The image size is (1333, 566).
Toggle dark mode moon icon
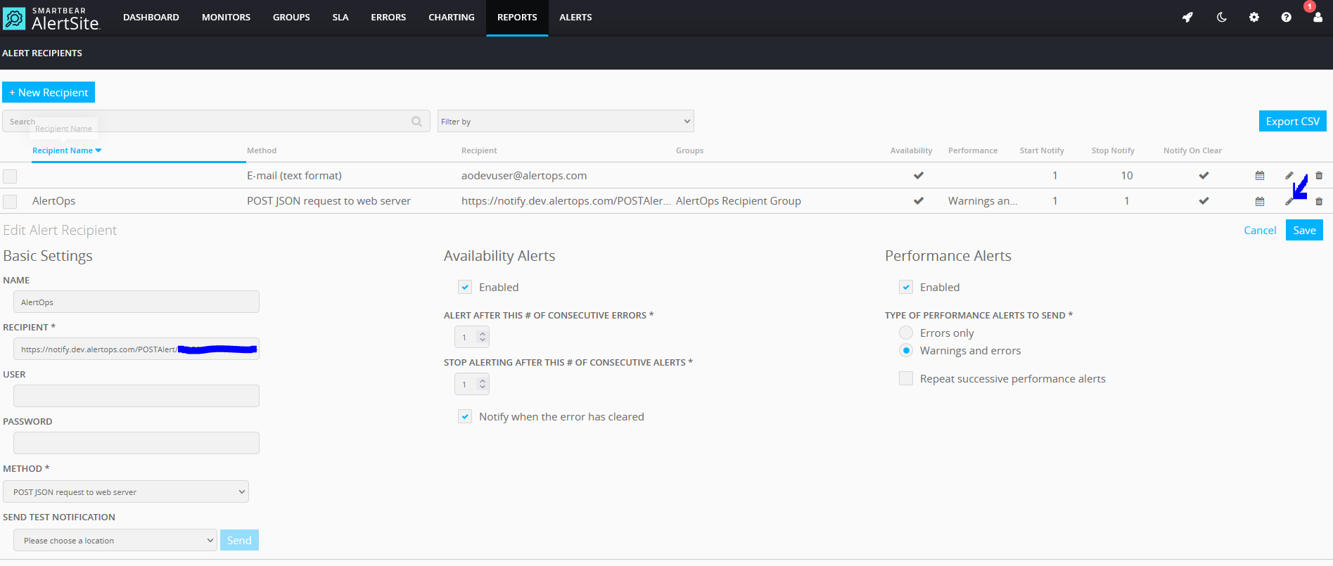pyautogui.click(x=1221, y=18)
